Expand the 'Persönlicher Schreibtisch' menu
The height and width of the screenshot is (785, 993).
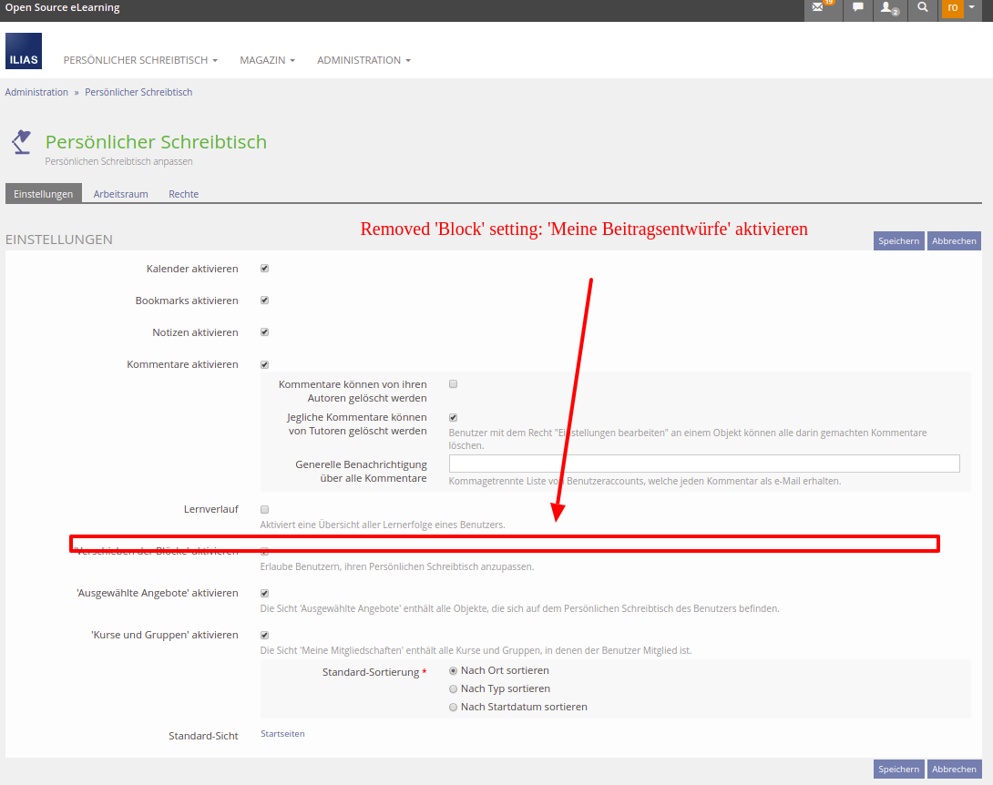click(x=140, y=60)
